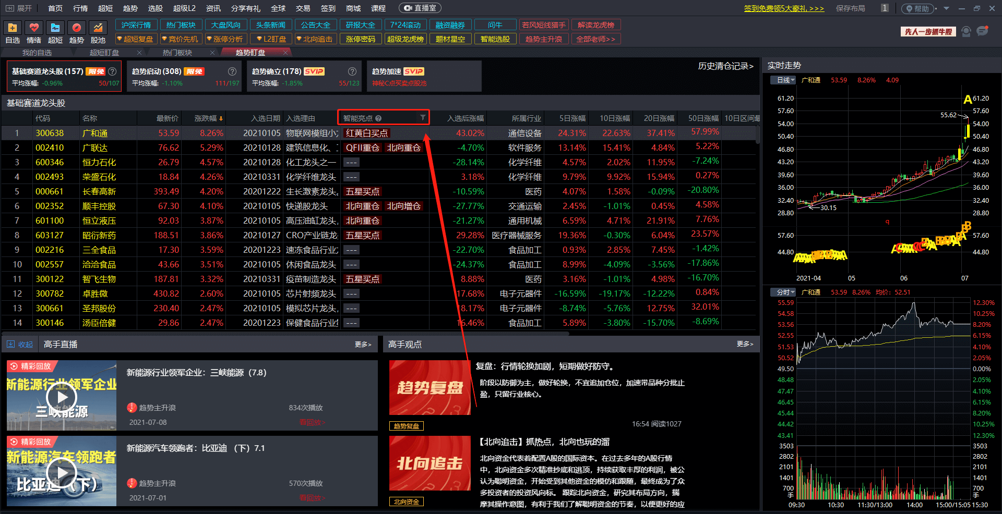Click help question mark on 趋势启动 card

232,71
